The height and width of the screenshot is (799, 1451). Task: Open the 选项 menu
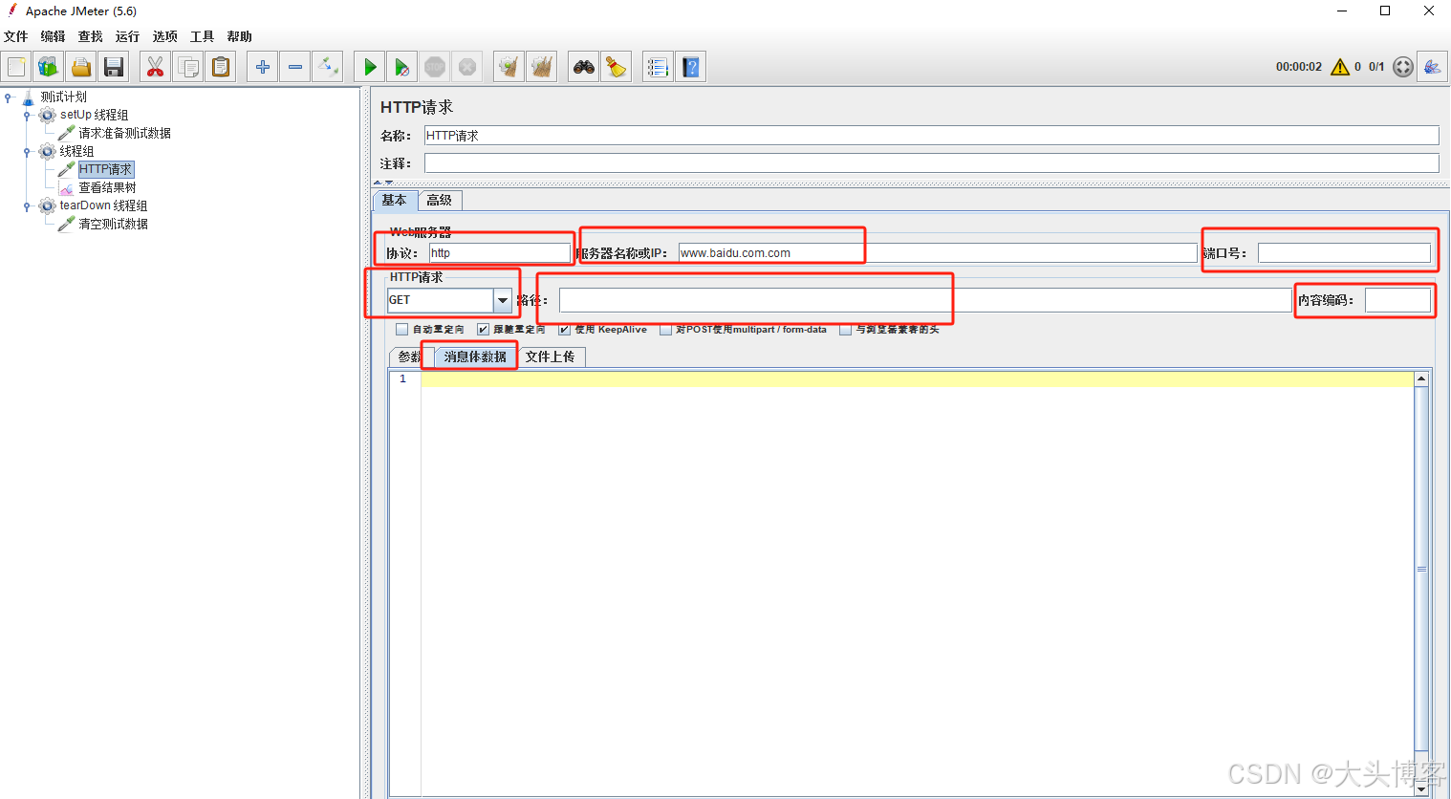pos(165,36)
